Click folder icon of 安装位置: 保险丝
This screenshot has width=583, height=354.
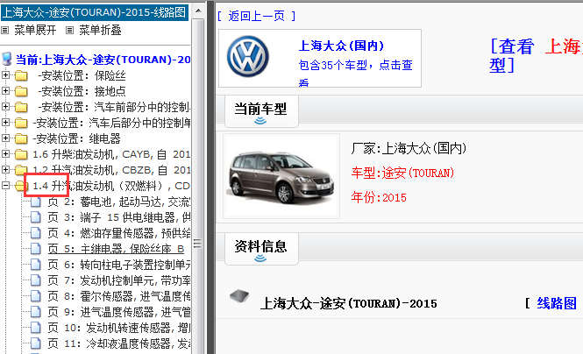(21, 75)
